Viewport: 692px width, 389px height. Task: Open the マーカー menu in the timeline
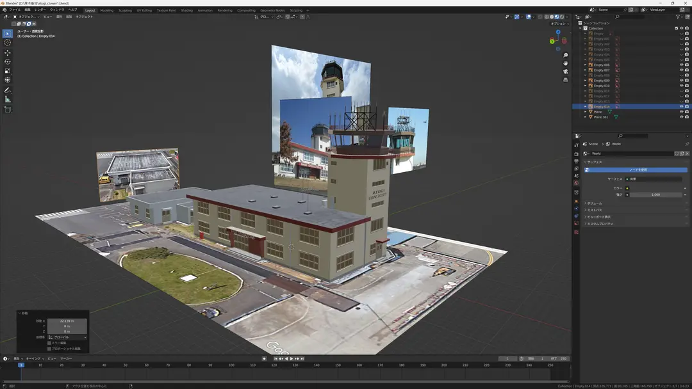point(66,358)
